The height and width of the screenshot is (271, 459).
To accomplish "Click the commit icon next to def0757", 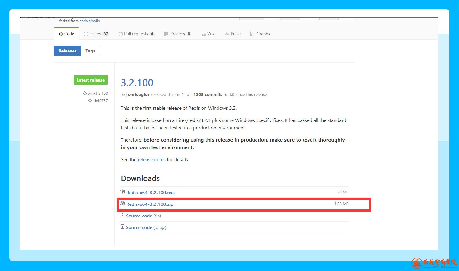I will coord(90,101).
